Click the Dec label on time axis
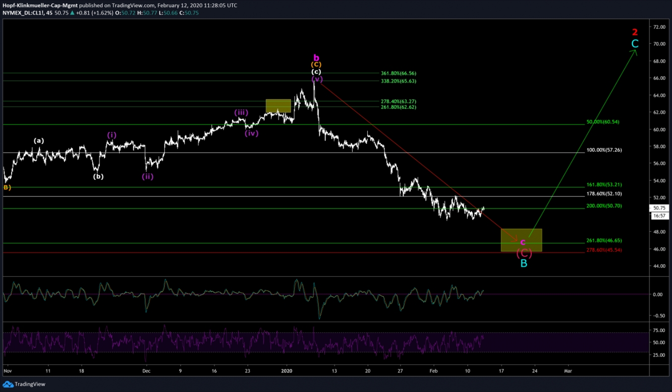 coord(146,371)
